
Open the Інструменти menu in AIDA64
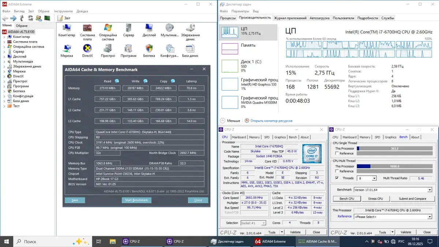coord(63,11)
